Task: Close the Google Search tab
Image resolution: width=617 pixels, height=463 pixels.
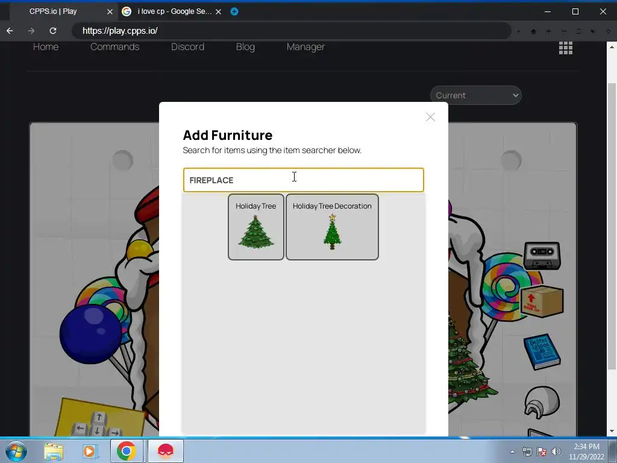Action: [218, 12]
